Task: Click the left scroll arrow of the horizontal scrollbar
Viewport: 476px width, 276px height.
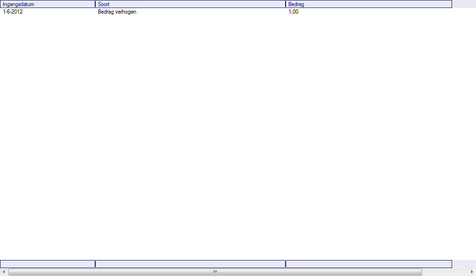Action: [4, 272]
